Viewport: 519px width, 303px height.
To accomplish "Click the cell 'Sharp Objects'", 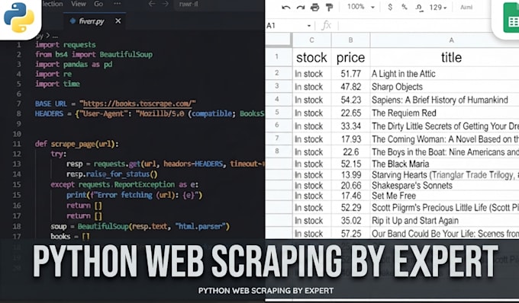I will click(x=444, y=87).
